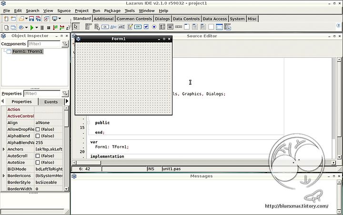Toggle the AllowDropFiles checkbox

click(x=38, y=129)
